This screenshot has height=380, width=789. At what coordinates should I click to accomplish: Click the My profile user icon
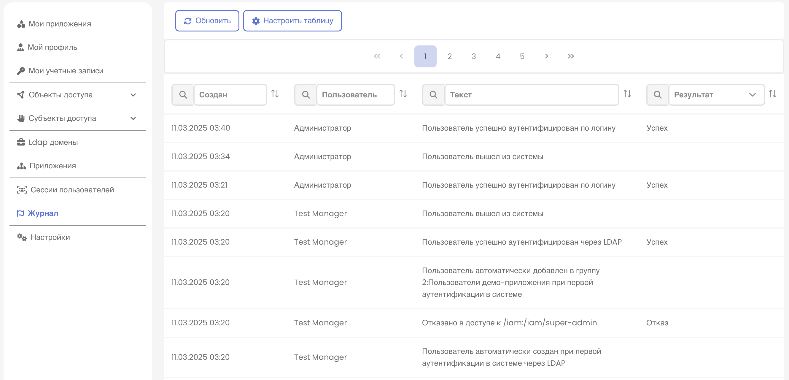20,47
